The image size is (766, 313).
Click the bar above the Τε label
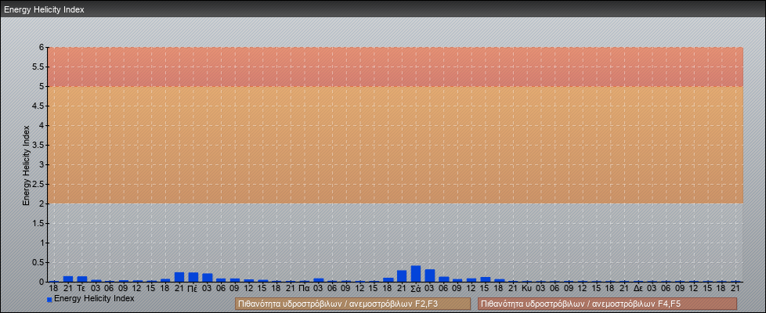[82, 279]
